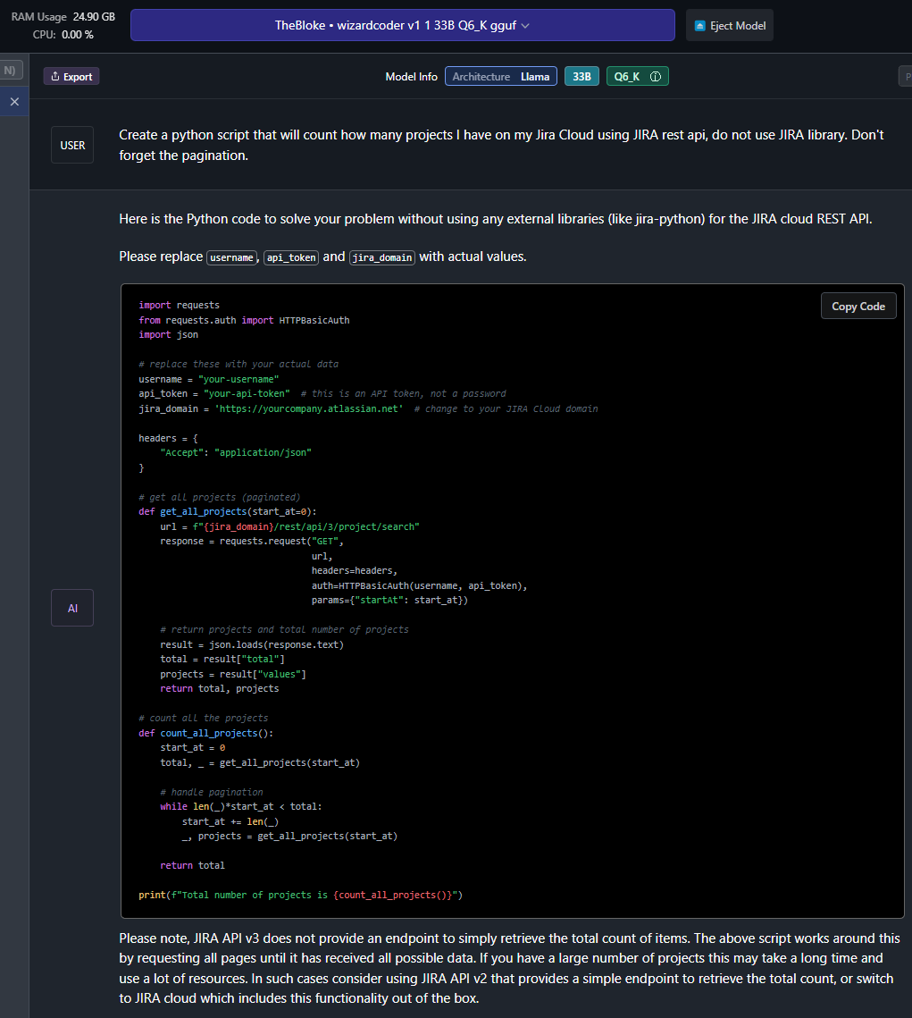Click the 33B parameter badge
Image resolution: width=912 pixels, height=1018 pixels.
pyautogui.click(x=582, y=77)
